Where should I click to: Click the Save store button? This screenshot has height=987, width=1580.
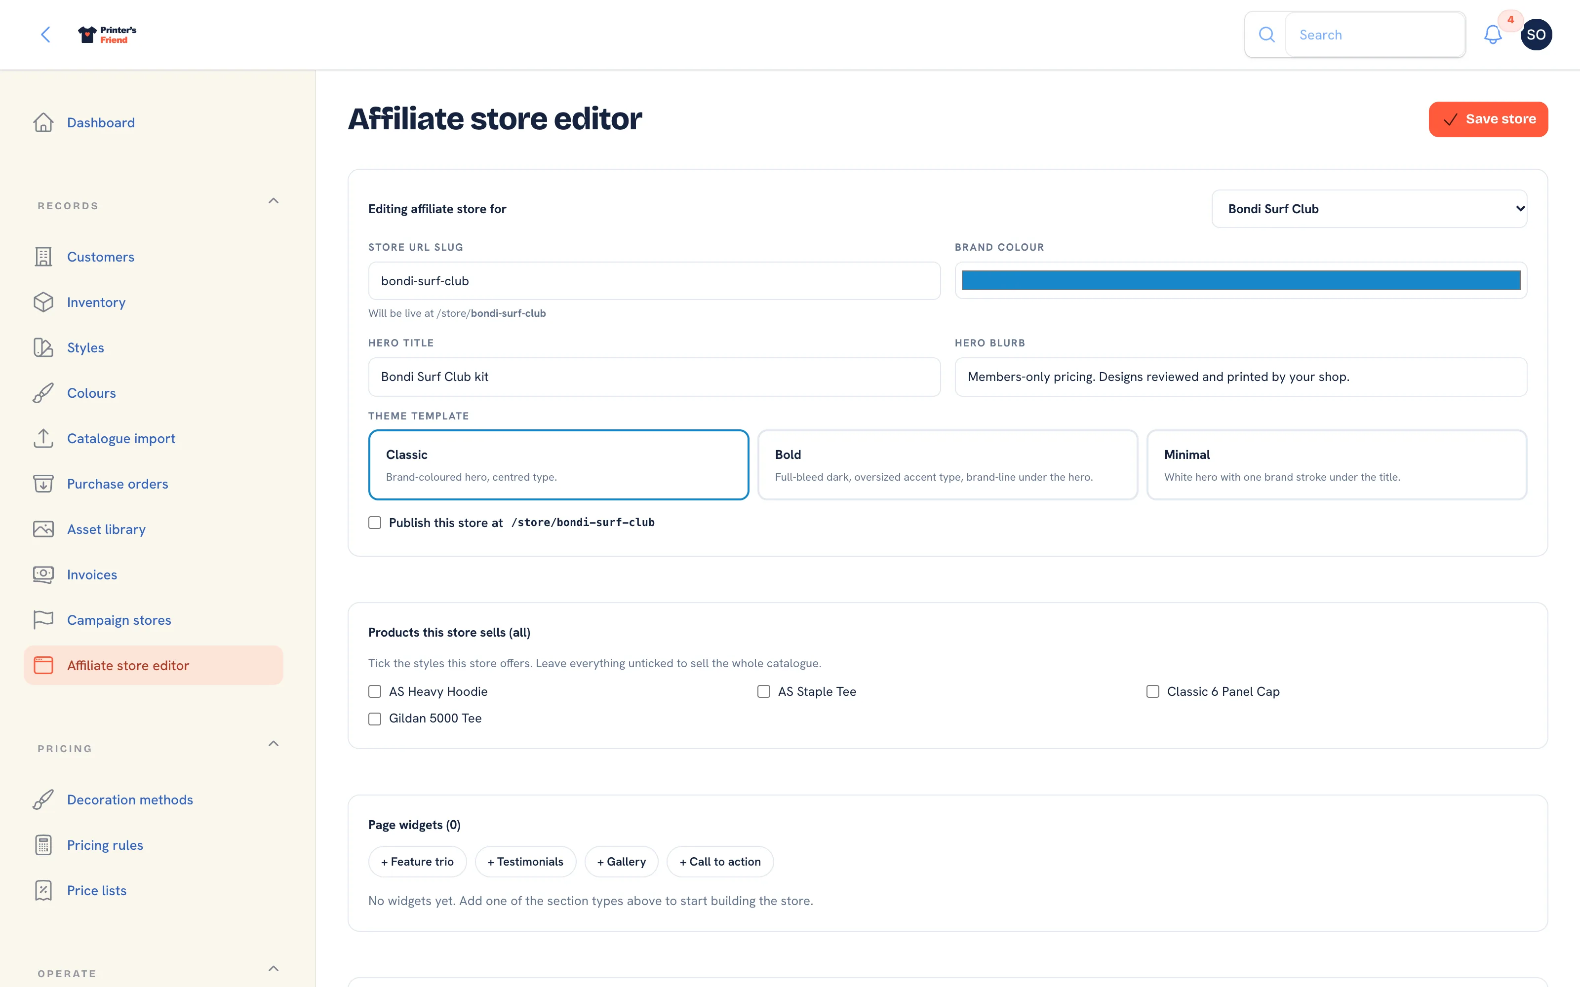pos(1488,119)
